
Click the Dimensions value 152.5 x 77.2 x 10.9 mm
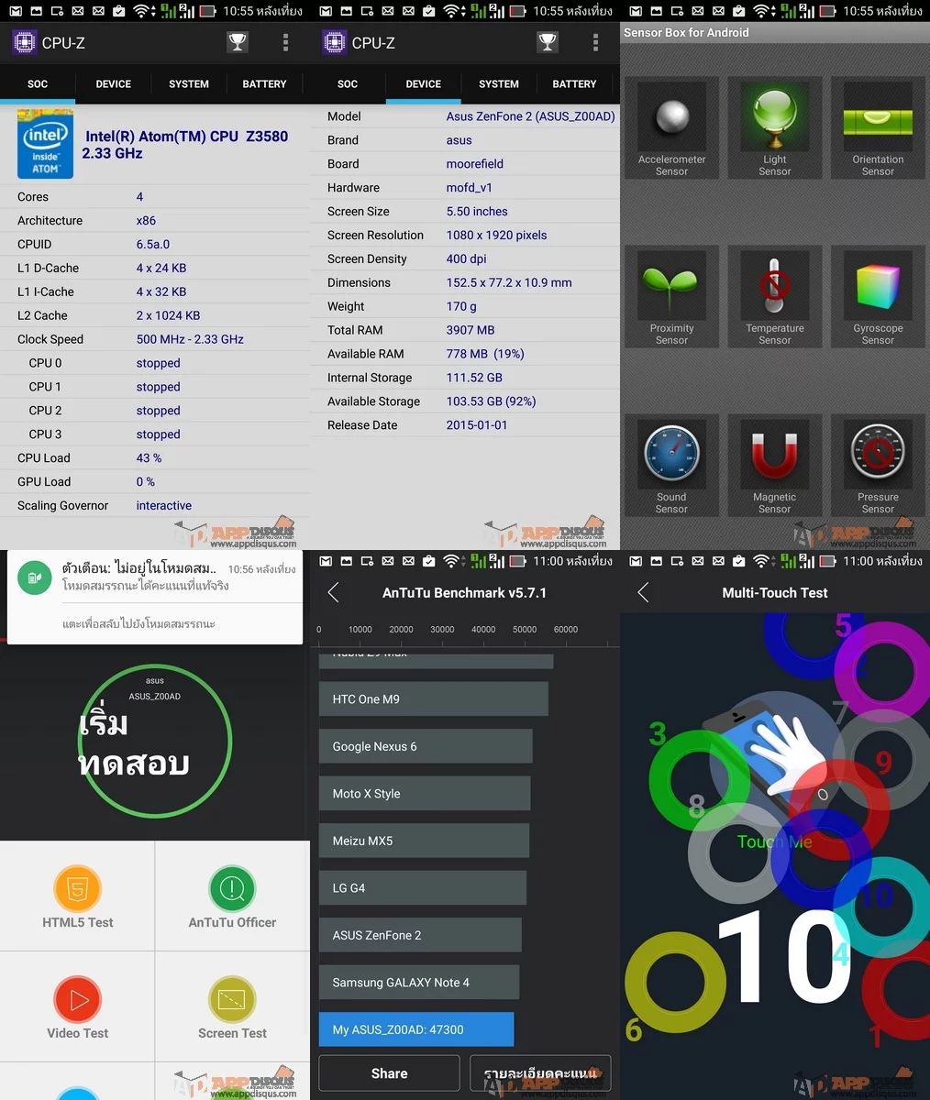509,282
